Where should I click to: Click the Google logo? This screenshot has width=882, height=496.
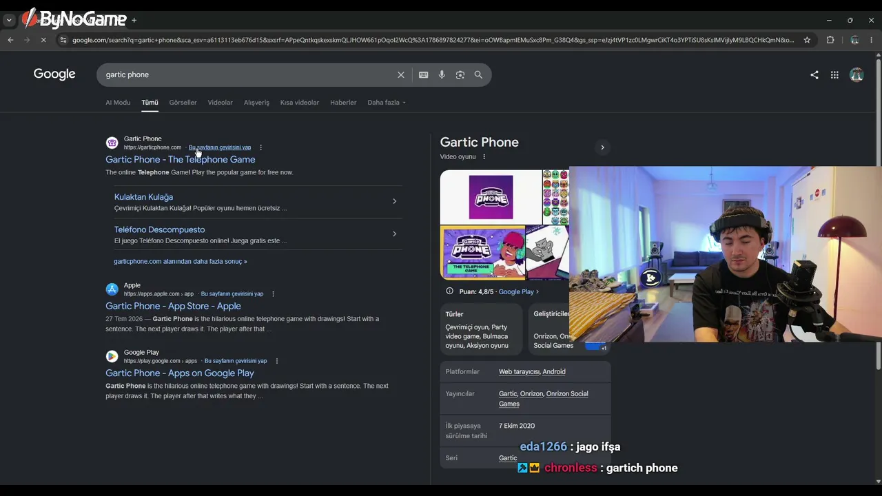pyautogui.click(x=54, y=74)
